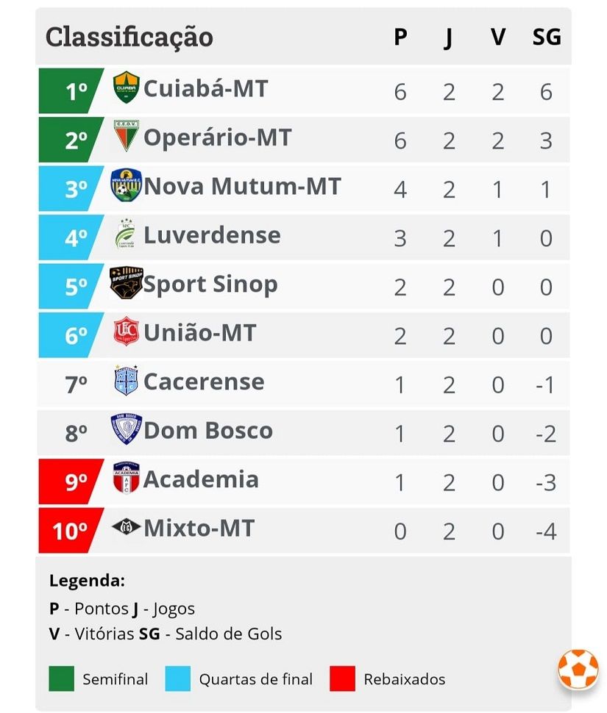This screenshot has height=713, width=607.
Task: Open the Cuiabá-MT team name link
Action: pos(206,88)
